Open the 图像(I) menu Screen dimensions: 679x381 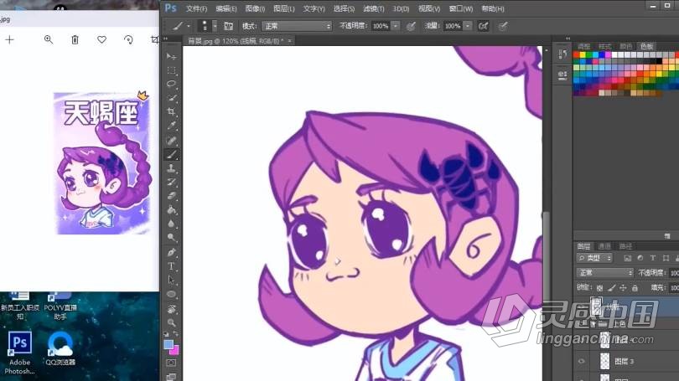coord(255,8)
